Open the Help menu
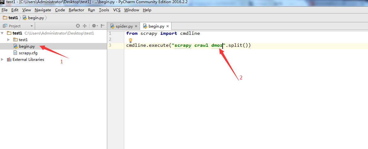368x149 pixels. tap(147, 10)
